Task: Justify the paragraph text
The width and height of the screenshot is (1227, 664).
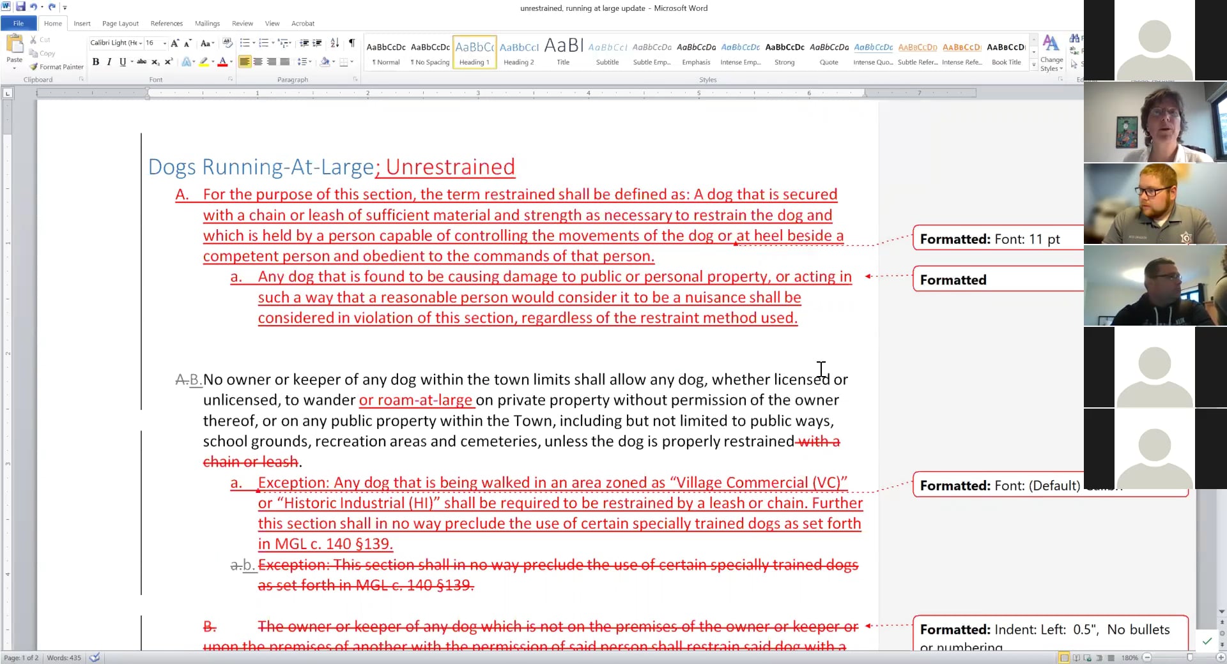Action: [285, 62]
